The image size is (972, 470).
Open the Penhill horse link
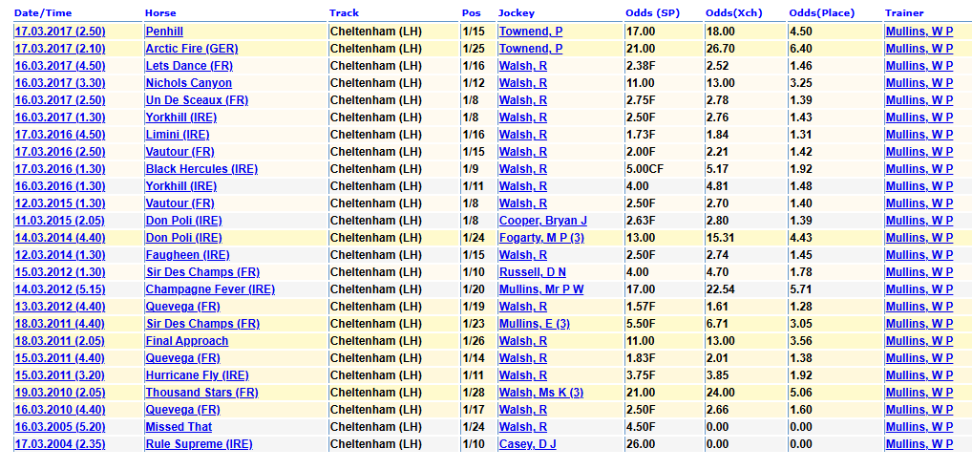pyautogui.click(x=164, y=31)
